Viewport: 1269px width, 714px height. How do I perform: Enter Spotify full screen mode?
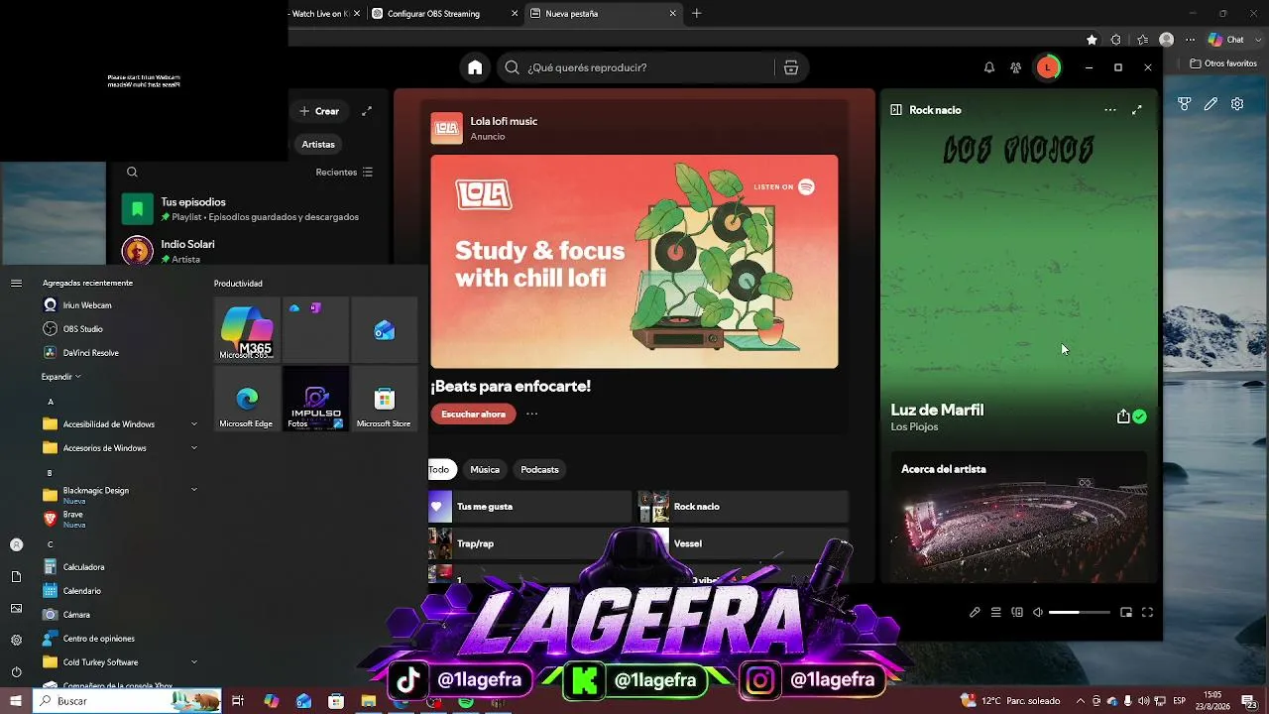tap(1147, 612)
